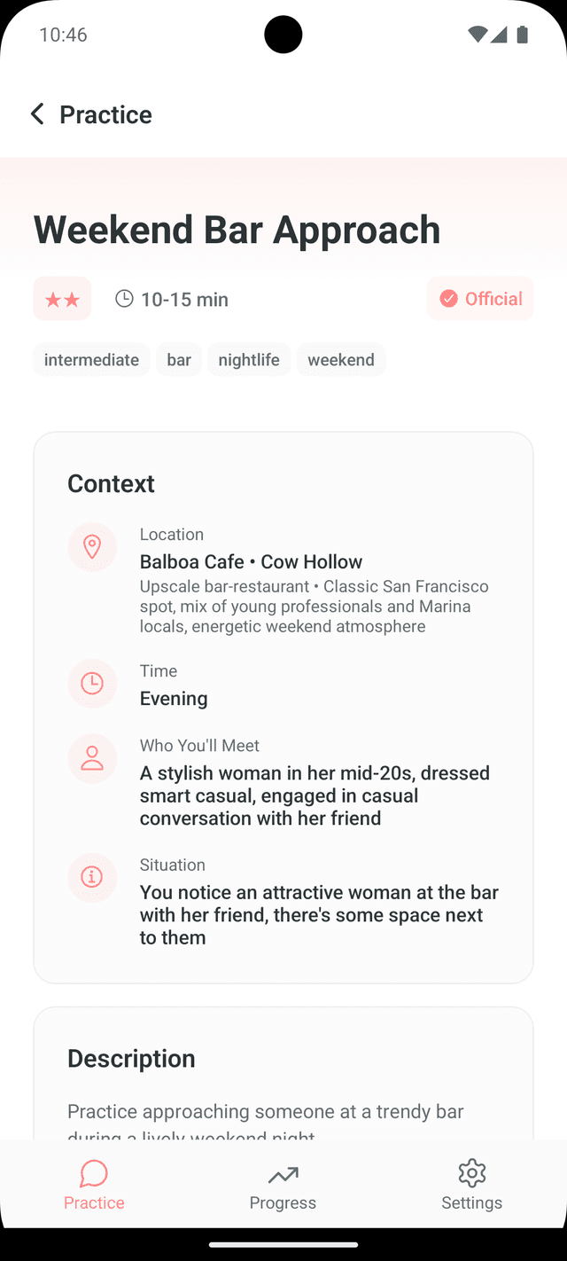Click the Official checkmark badge
Screen dimensions: 567x1261
point(480,299)
